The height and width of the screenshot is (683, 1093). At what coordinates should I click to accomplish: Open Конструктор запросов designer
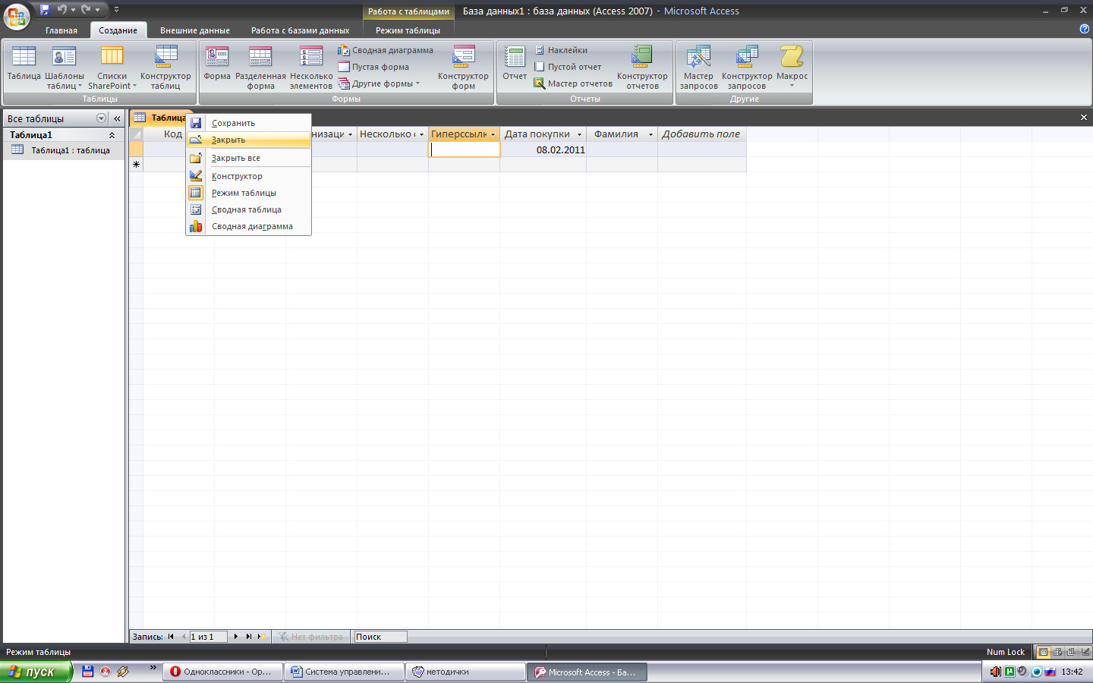pos(747,68)
